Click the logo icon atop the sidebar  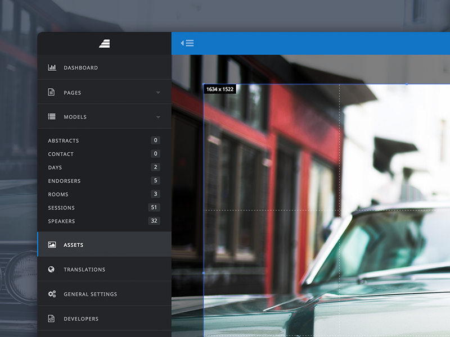(104, 43)
